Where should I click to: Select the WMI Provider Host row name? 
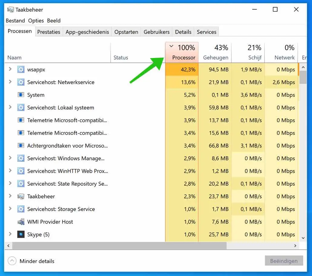[50, 222]
